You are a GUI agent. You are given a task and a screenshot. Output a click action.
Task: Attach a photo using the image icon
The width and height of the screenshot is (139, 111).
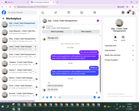47,97
